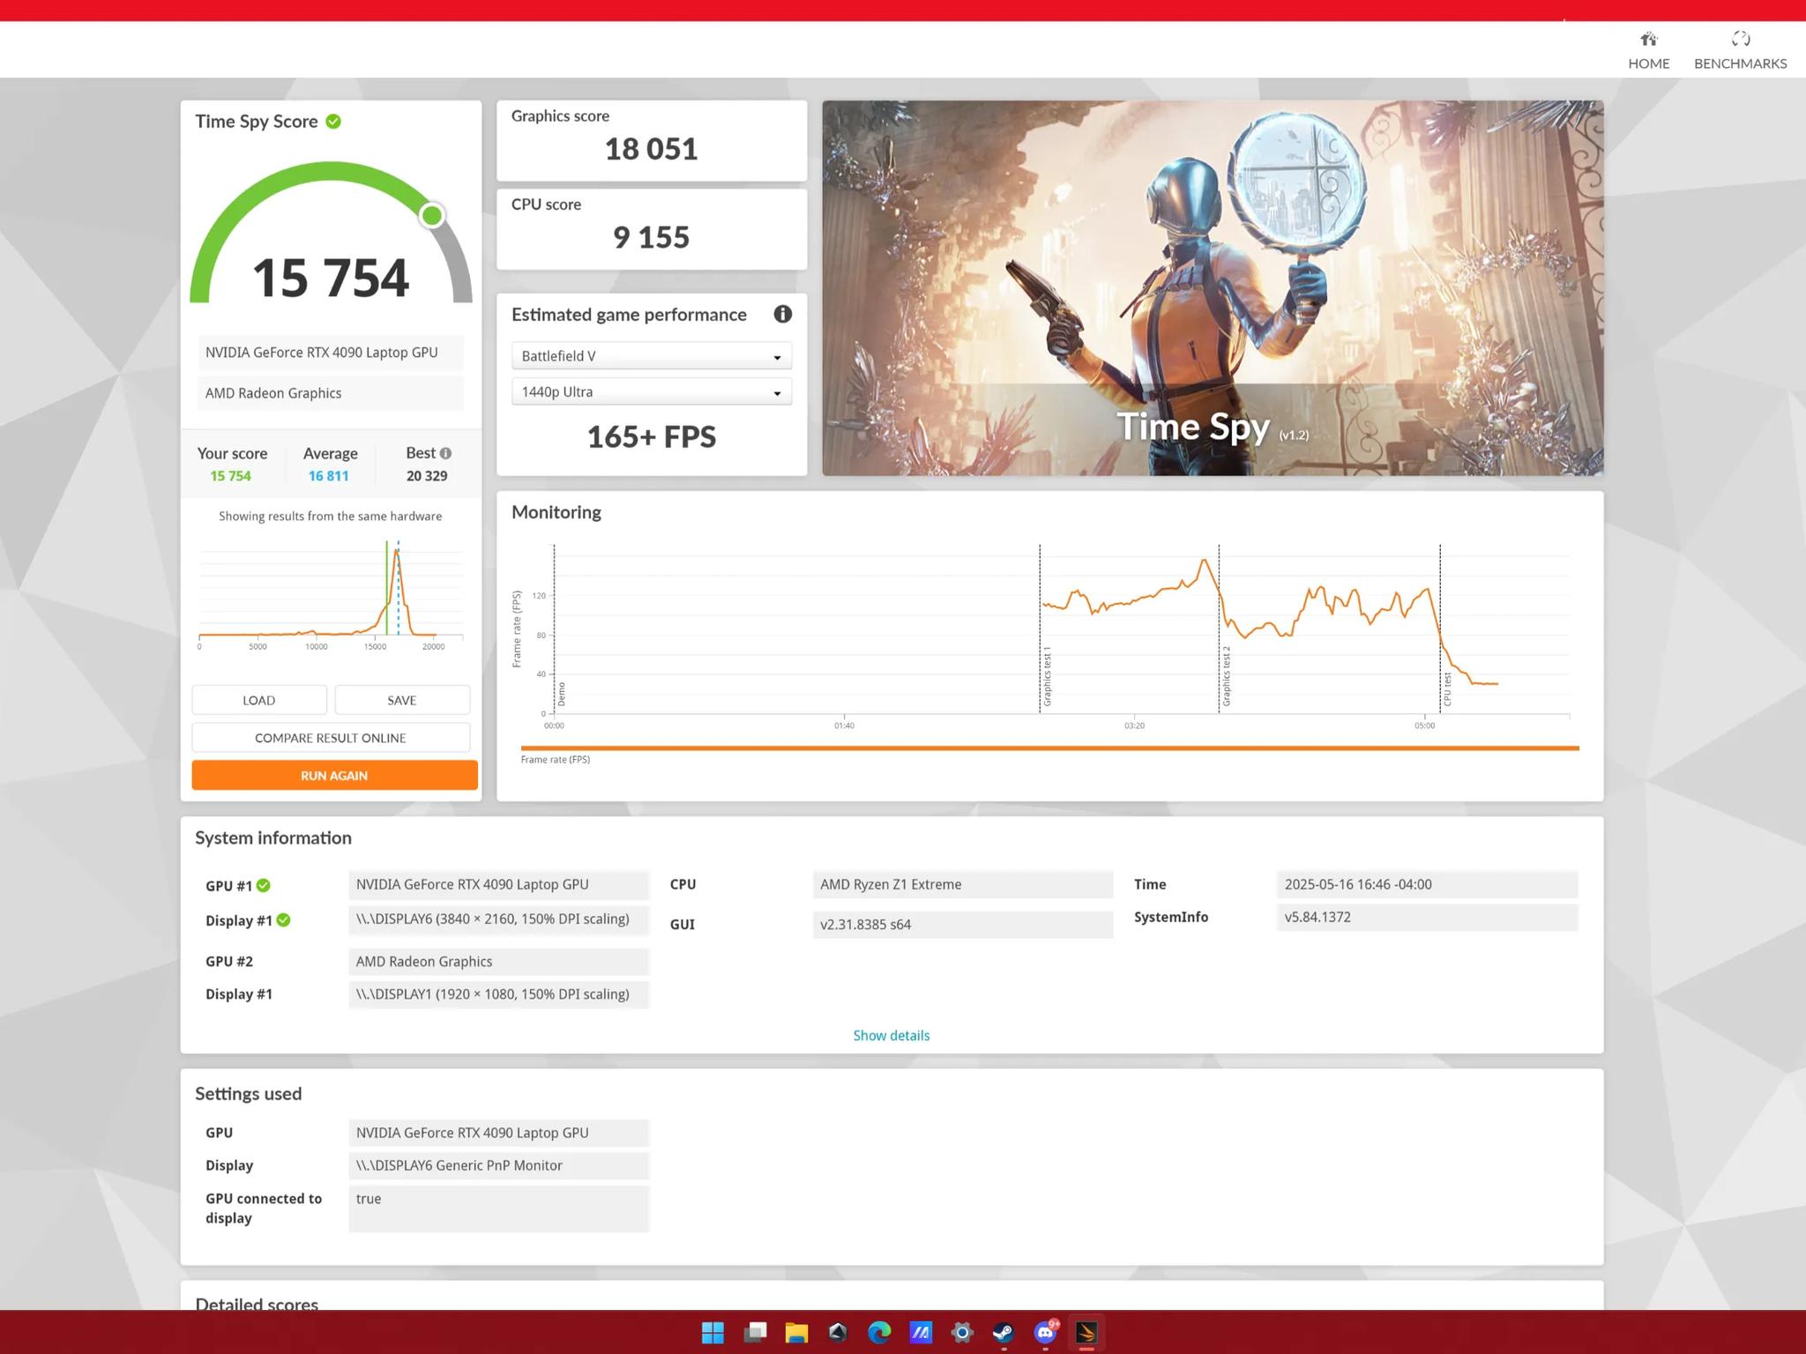The height and width of the screenshot is (1354, 1806).
Task: Click the SAVE button
Action: tap(402, 700)
